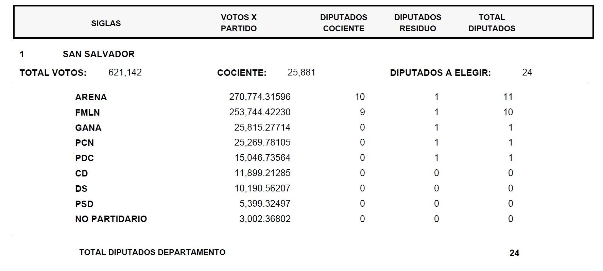Screen dimensions: 603x271
Task: Click the TOTAL VOTOS value 621,142
Action: point(125,72)
